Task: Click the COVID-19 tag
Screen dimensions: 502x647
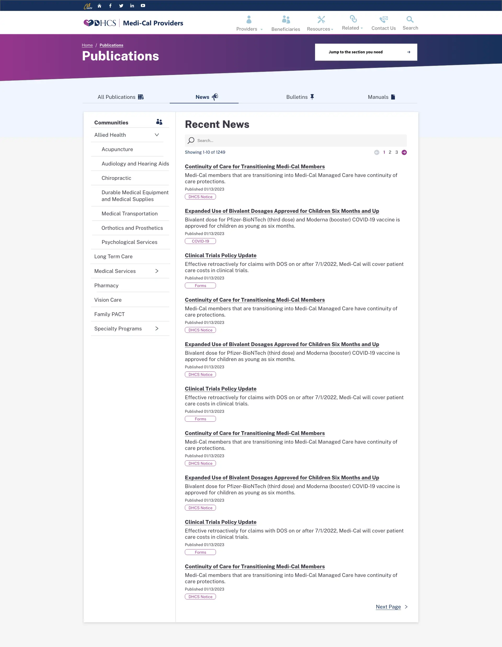Action: pyautogui.click(x=200, y=241)
